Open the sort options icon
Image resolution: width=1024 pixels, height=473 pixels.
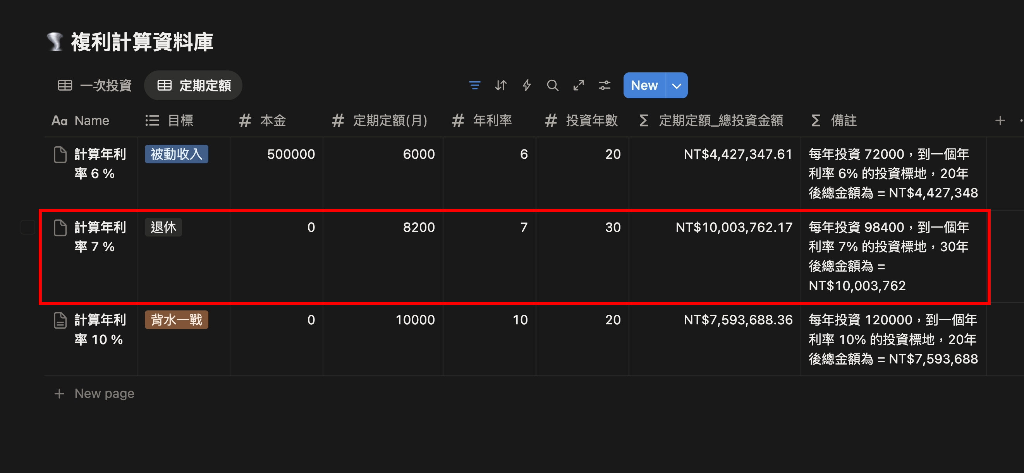[x=500, y=85]
